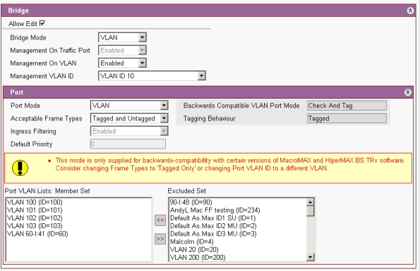
Task: Move selected VLAN to Member Set with << button
Action: 160,220
